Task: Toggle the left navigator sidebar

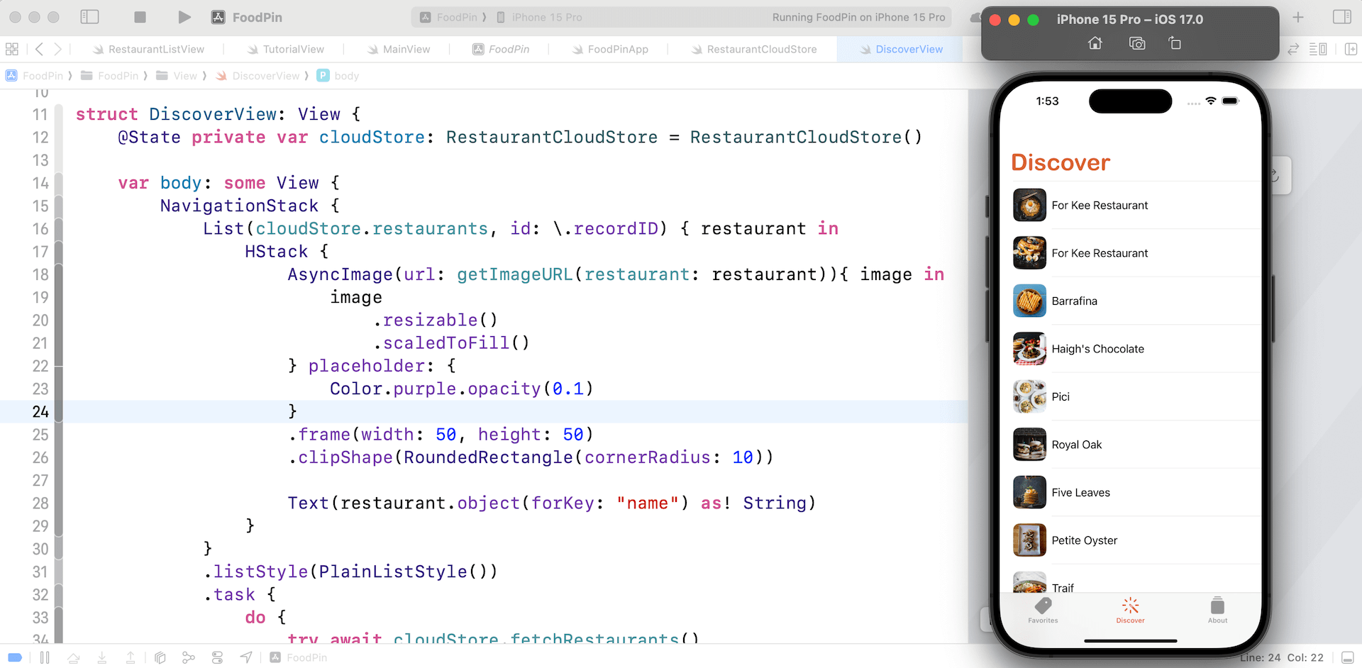Action: pyautogui.click(x=89, y=17)
